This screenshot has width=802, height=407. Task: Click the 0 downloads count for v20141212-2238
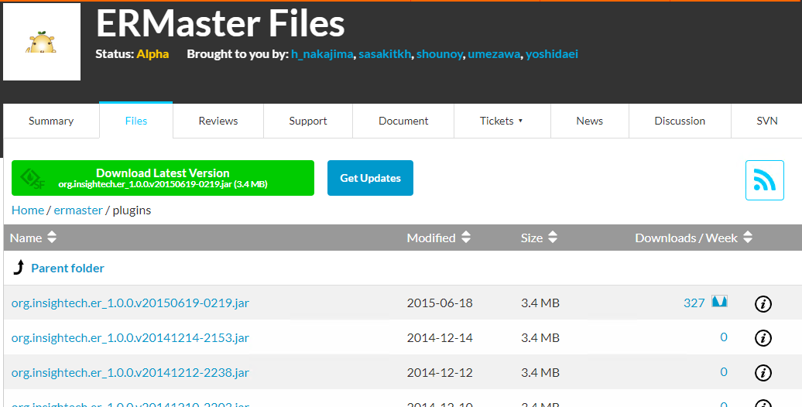[x=724, y=371]
